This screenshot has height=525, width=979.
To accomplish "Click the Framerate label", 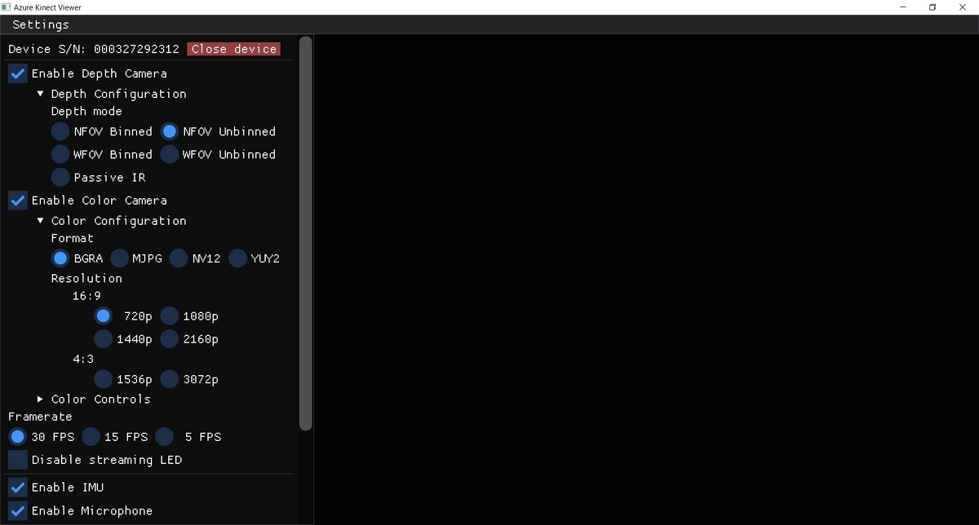I will pos(40,417).
